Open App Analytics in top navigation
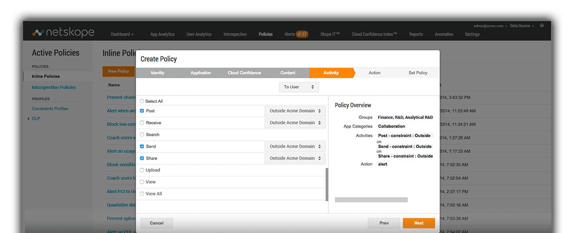This screenshot has width=575, height=233. click(x=162, y=34)
